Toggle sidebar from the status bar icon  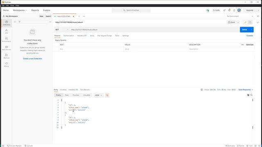pyautogui.click(x=3, y=146)
